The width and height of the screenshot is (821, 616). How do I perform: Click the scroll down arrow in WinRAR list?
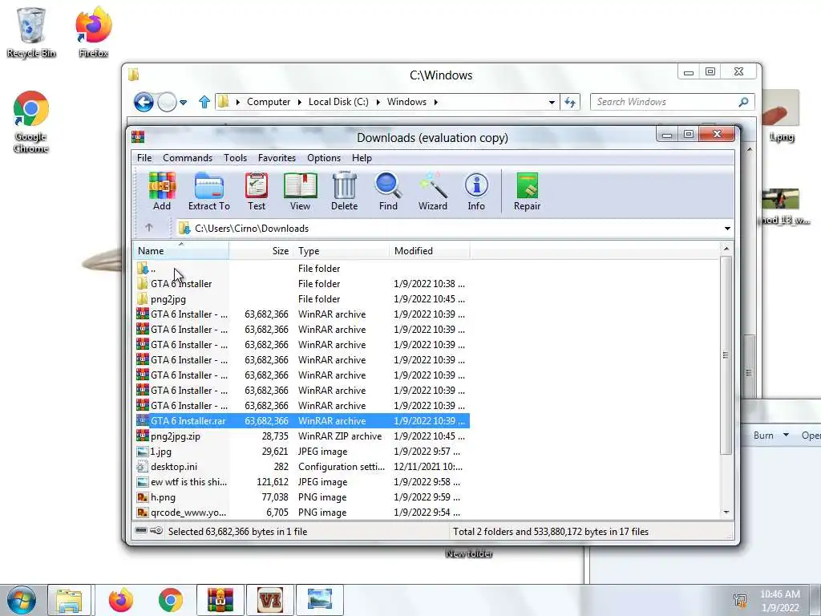click(x=726, y=513)
